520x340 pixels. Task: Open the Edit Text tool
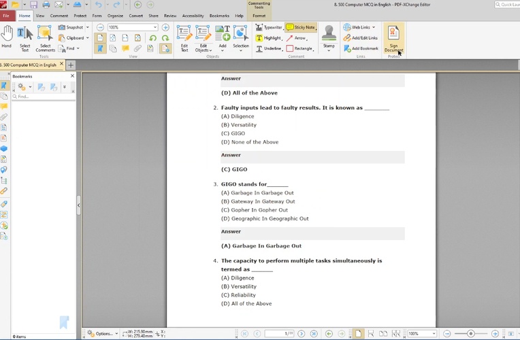point(184,39)
